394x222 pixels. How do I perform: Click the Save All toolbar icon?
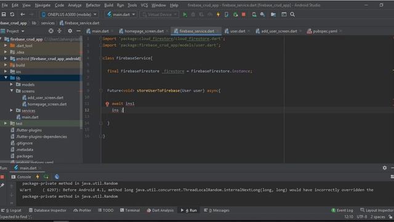[x=4, y=14]
